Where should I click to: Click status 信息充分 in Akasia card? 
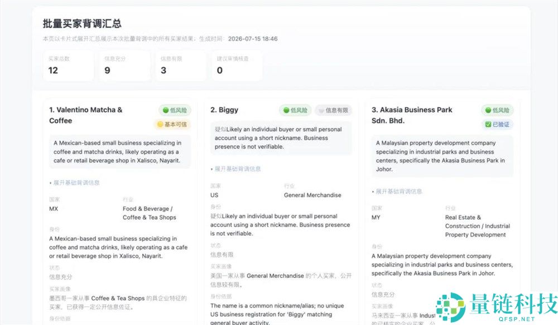(x=383, y=294)
